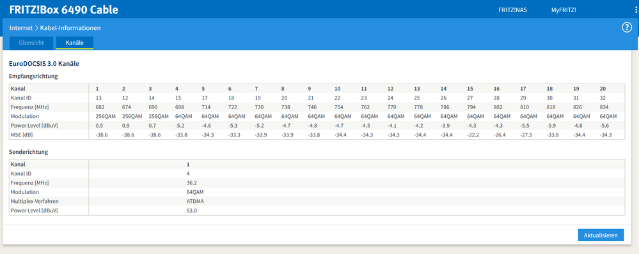
Task: Click power level value -3.9
Action: point(445,126)
